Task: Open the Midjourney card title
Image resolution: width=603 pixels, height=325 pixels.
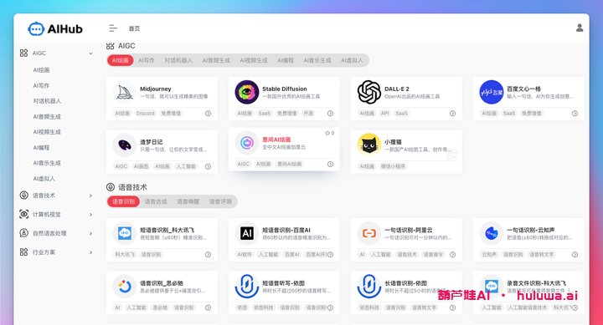Action: (156, 89)
